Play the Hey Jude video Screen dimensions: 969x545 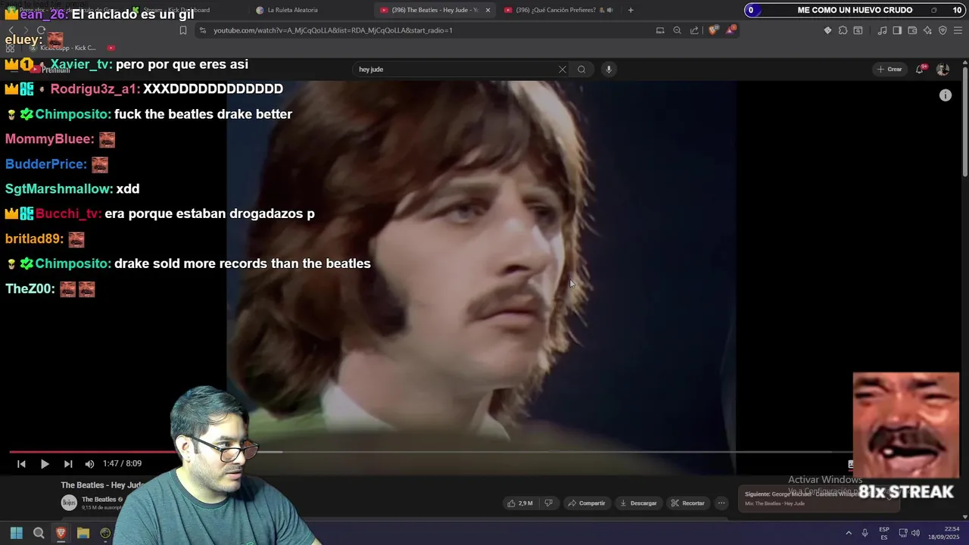pos(45,464)
